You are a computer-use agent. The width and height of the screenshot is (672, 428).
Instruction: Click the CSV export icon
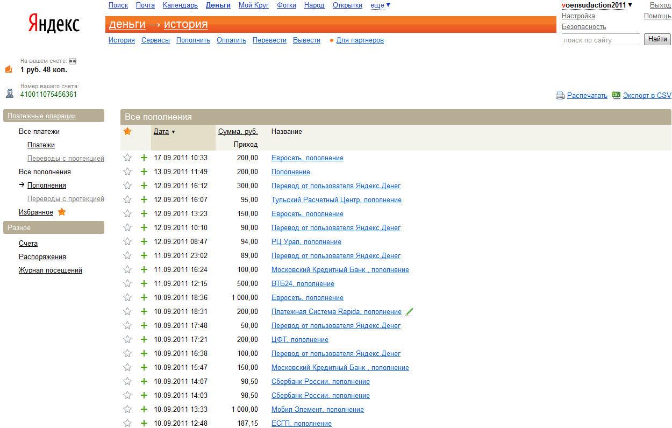616,95
